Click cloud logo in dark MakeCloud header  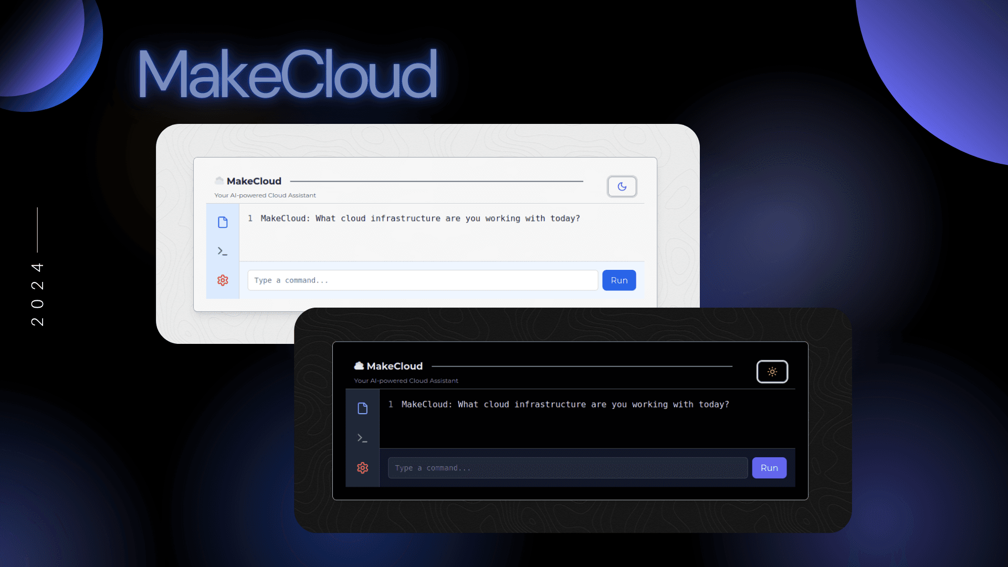click(x=359, y=366)
